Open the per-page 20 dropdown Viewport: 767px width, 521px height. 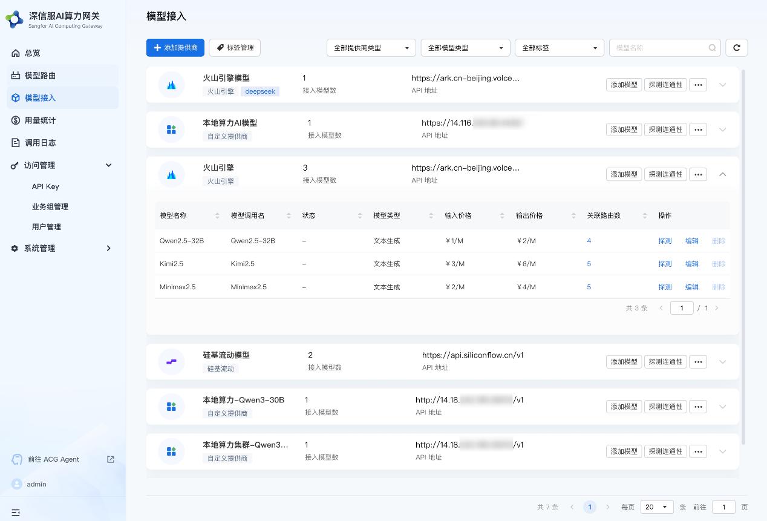[657, 507]
